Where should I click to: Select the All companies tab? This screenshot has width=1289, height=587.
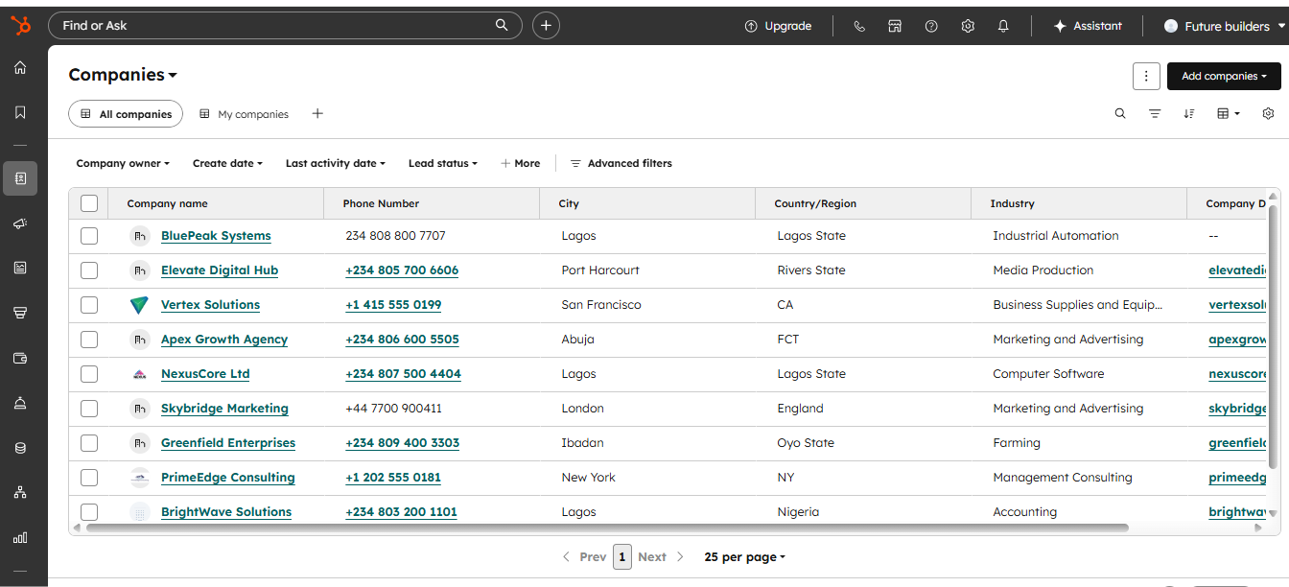pyautogui.click(x=126, y=114)
